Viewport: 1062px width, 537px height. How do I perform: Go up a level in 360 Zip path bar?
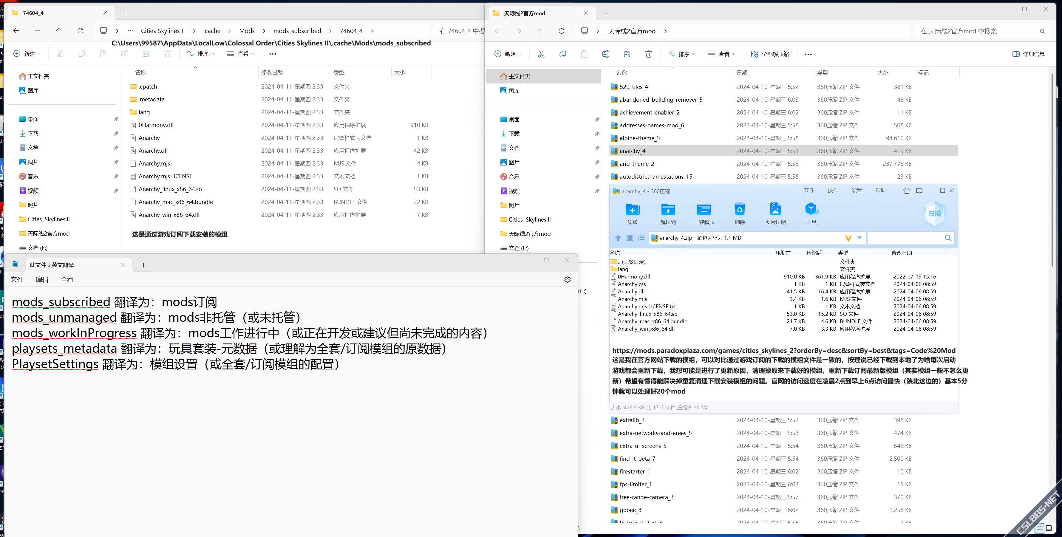618,238
